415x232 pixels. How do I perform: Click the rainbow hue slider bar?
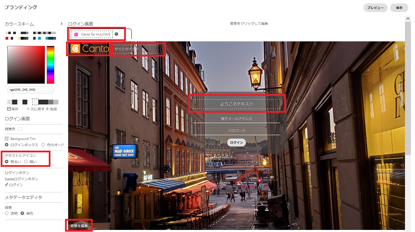tap(50, 64)
